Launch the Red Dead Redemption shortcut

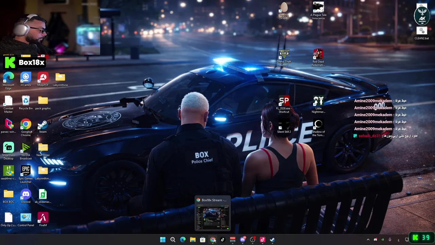pyautogui.click(x=318, y=58)
